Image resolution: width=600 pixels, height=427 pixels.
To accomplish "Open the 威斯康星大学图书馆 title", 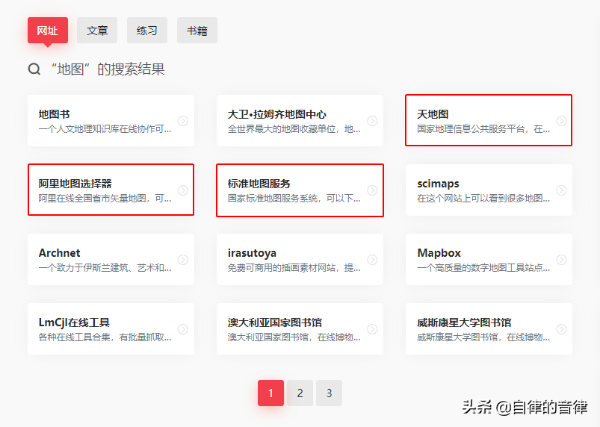I will 464,322.
